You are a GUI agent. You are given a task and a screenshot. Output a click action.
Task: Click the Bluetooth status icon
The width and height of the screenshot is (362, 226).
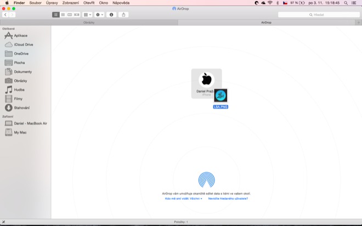click(278, 3)
